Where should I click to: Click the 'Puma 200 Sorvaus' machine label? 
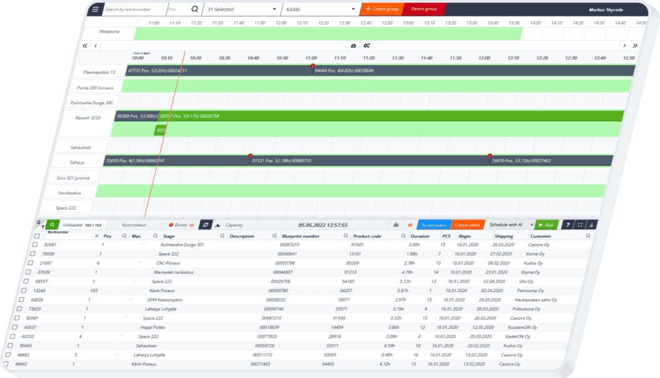[95, 88]
